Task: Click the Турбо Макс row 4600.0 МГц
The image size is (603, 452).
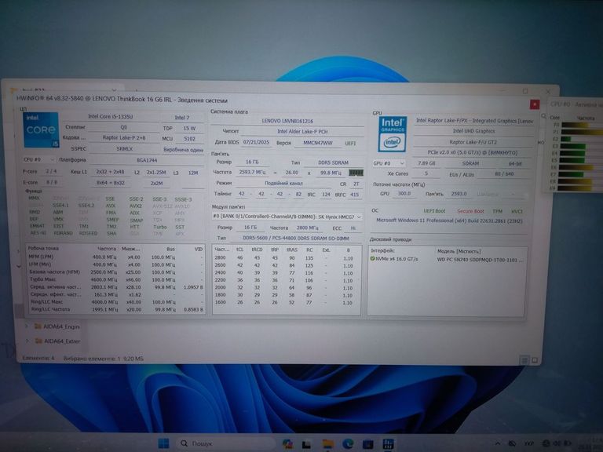Action: pos(115,279)
